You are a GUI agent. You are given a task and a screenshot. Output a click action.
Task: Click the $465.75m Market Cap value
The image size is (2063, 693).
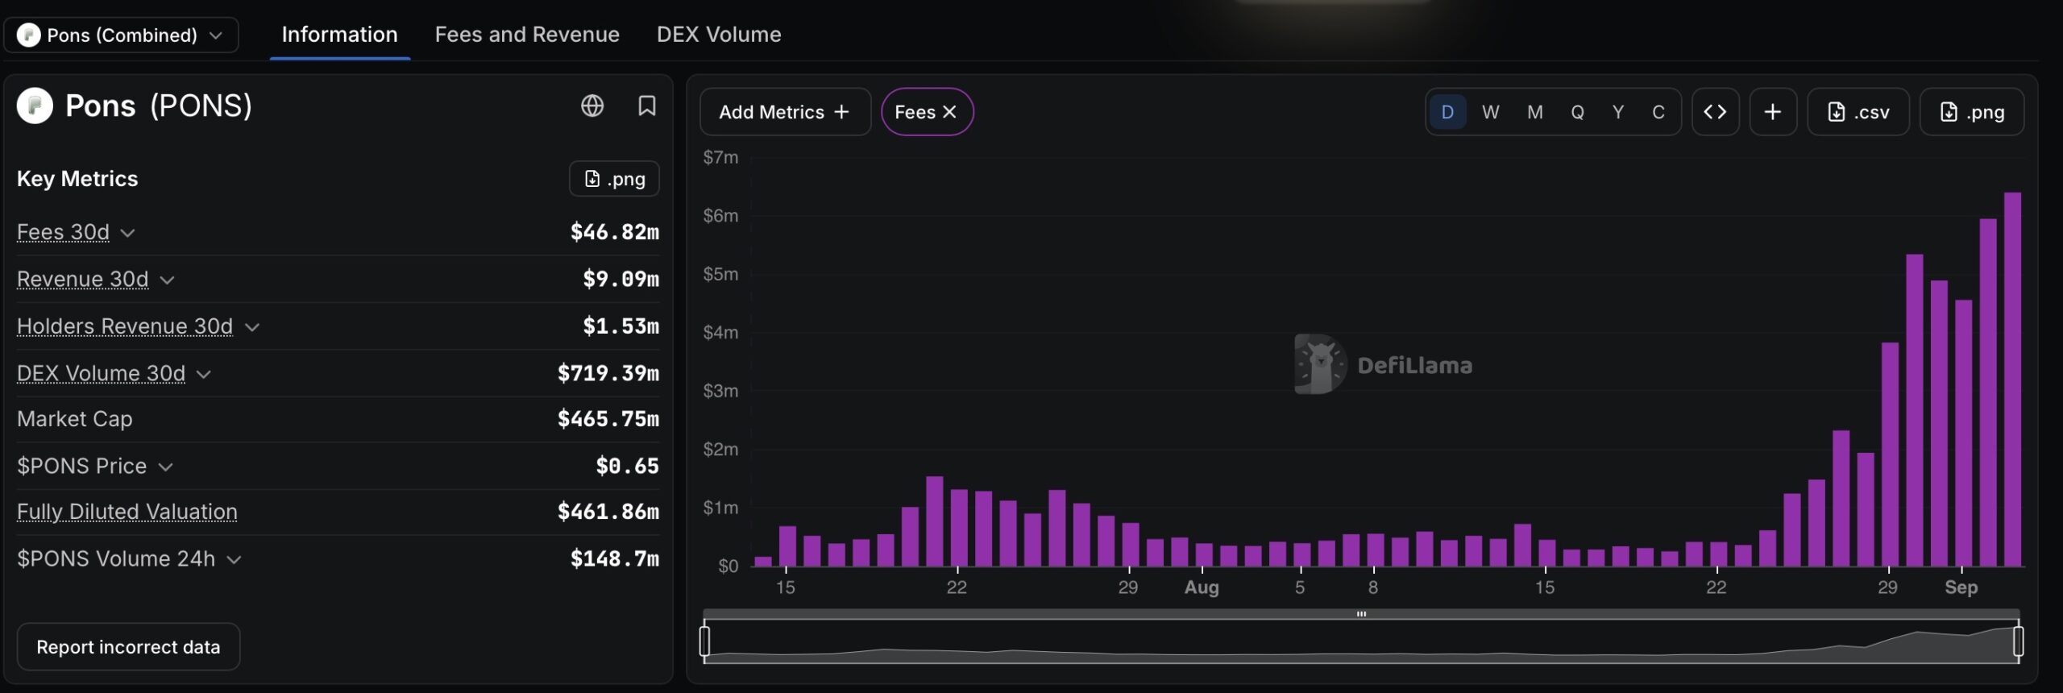click(608, 420)
